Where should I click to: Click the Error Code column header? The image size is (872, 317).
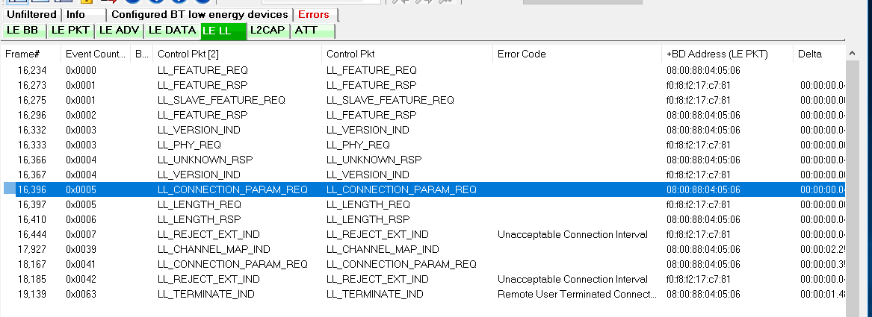point(522,54)
